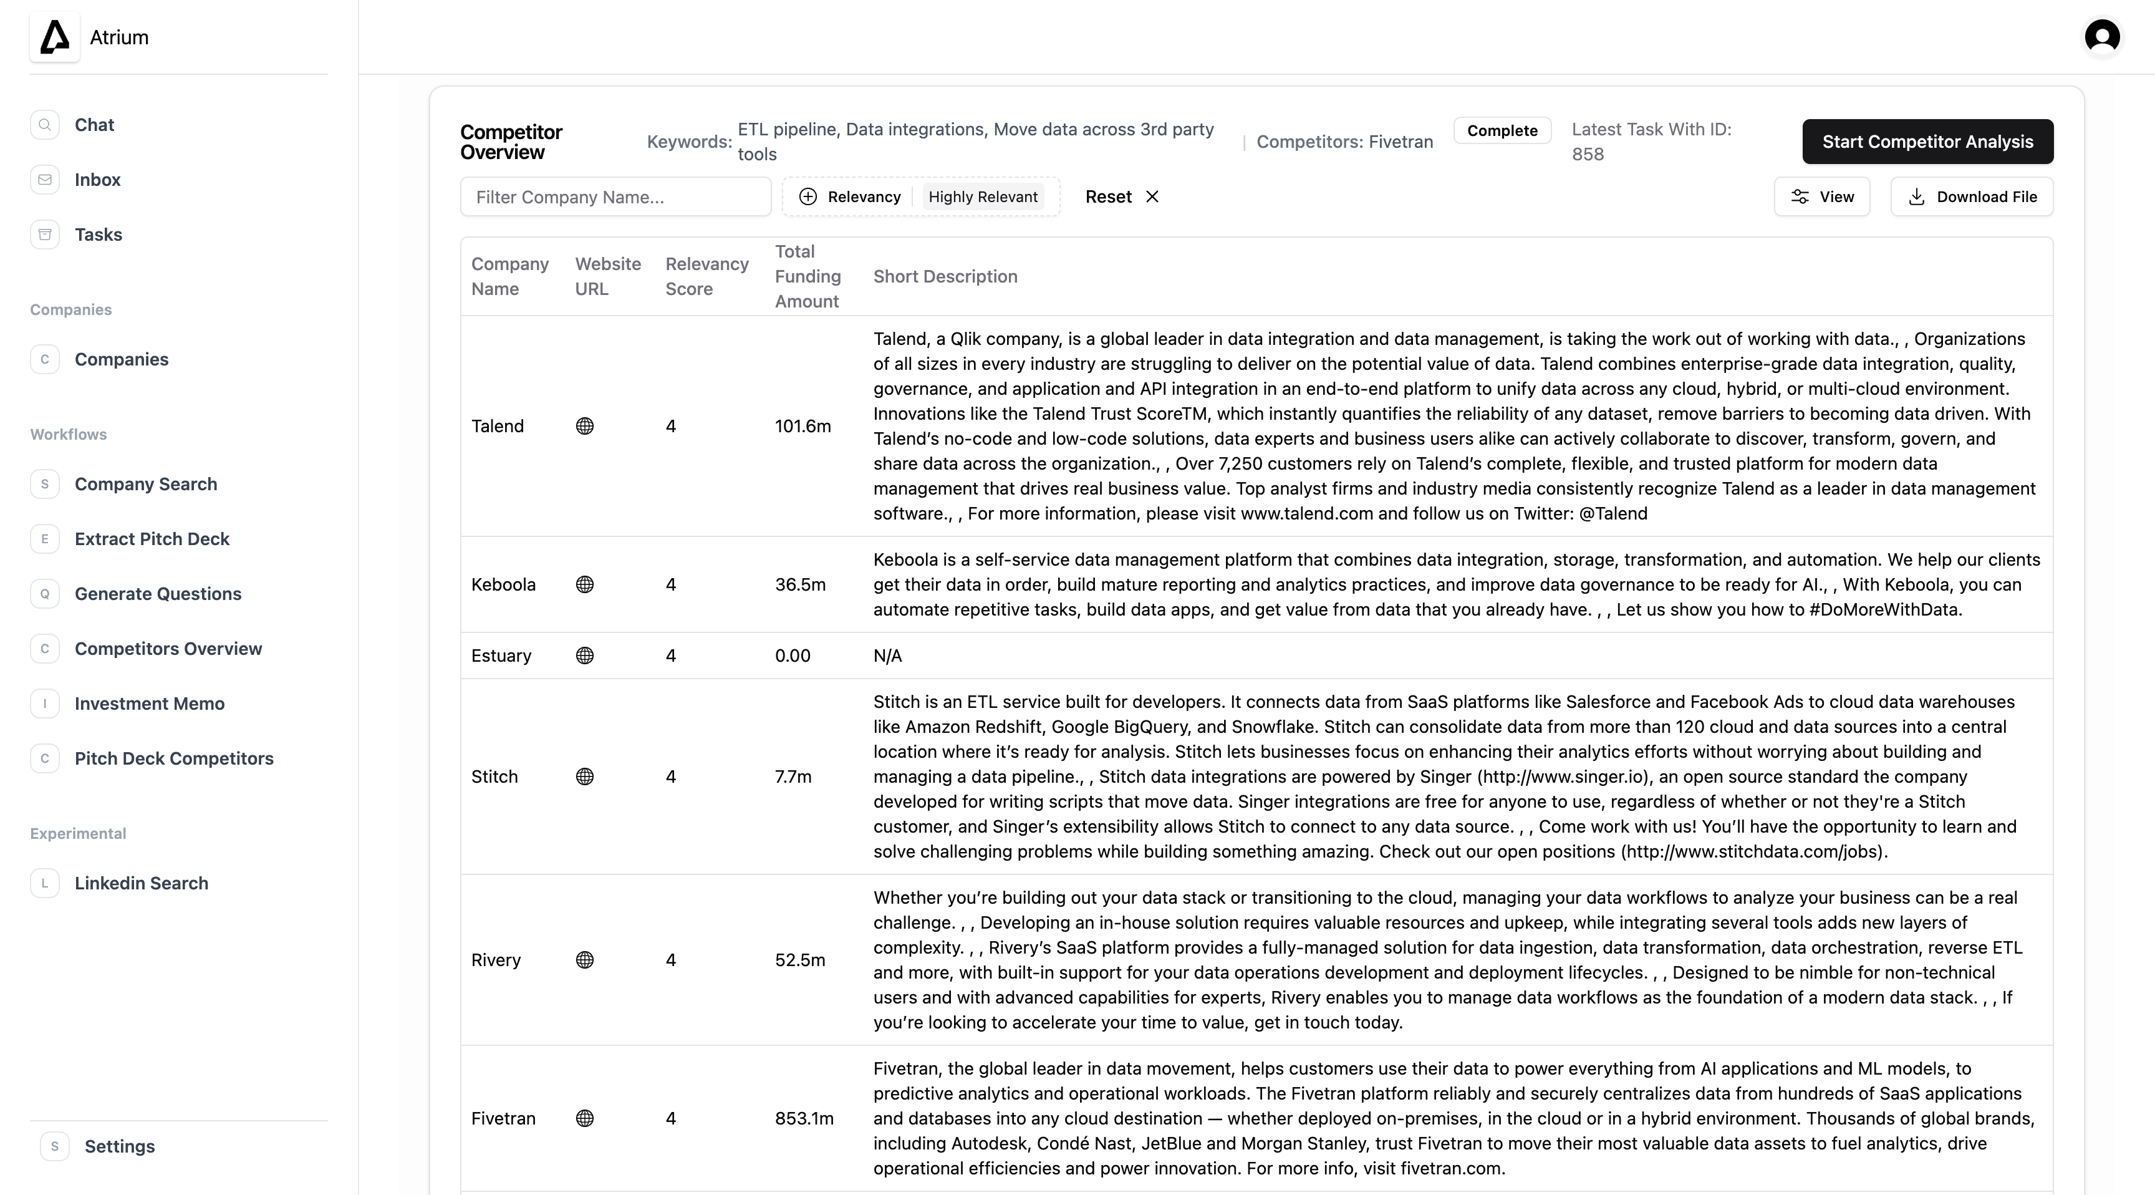Screen dimensions: 2155x1195
Task: Click the Website URL column header
Action: [607, 276]
